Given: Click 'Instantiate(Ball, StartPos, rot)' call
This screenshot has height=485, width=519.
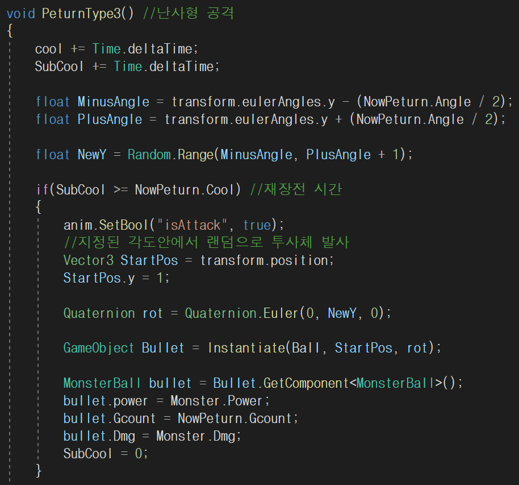Looking at the screenshot, I should click(321, 348).
